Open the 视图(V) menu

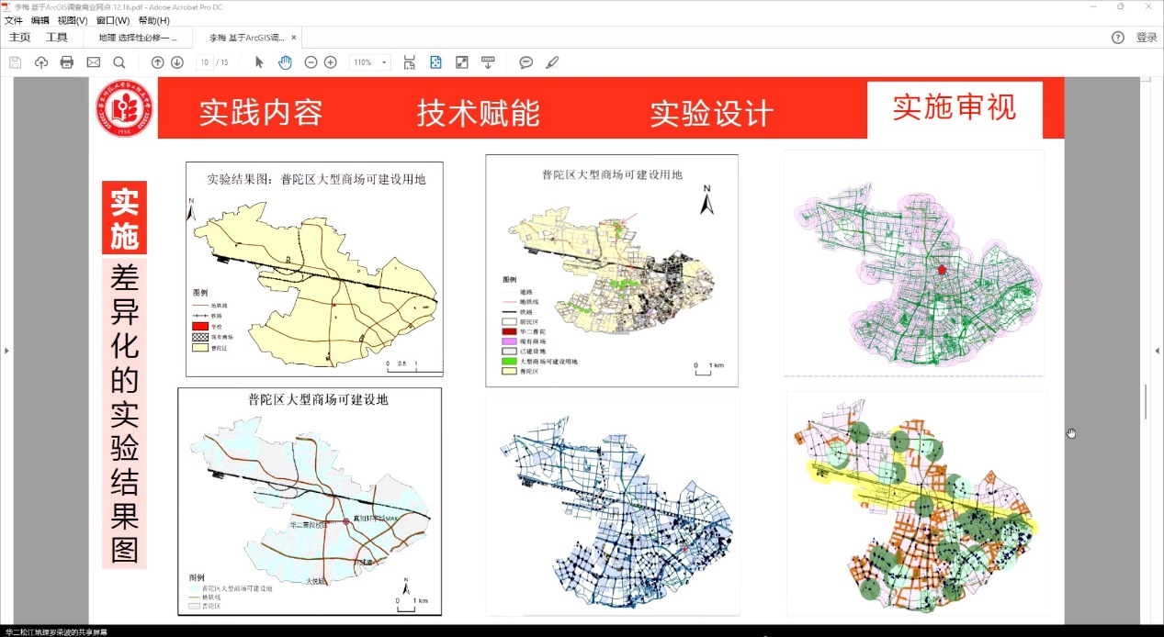(x=73, y=20)
